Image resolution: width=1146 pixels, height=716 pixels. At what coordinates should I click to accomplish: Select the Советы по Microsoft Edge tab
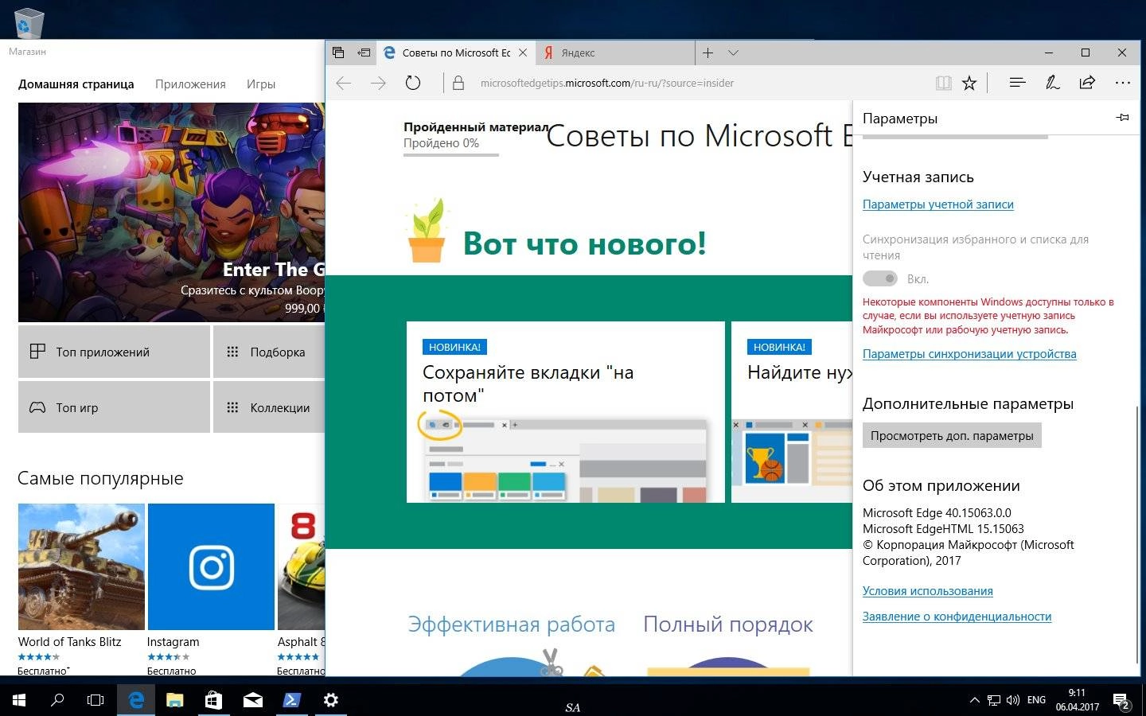pos(455,53)
